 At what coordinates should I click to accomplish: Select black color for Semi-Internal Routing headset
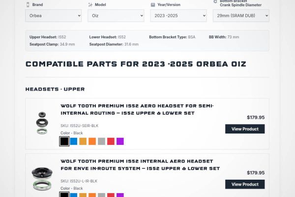[64, 141]
